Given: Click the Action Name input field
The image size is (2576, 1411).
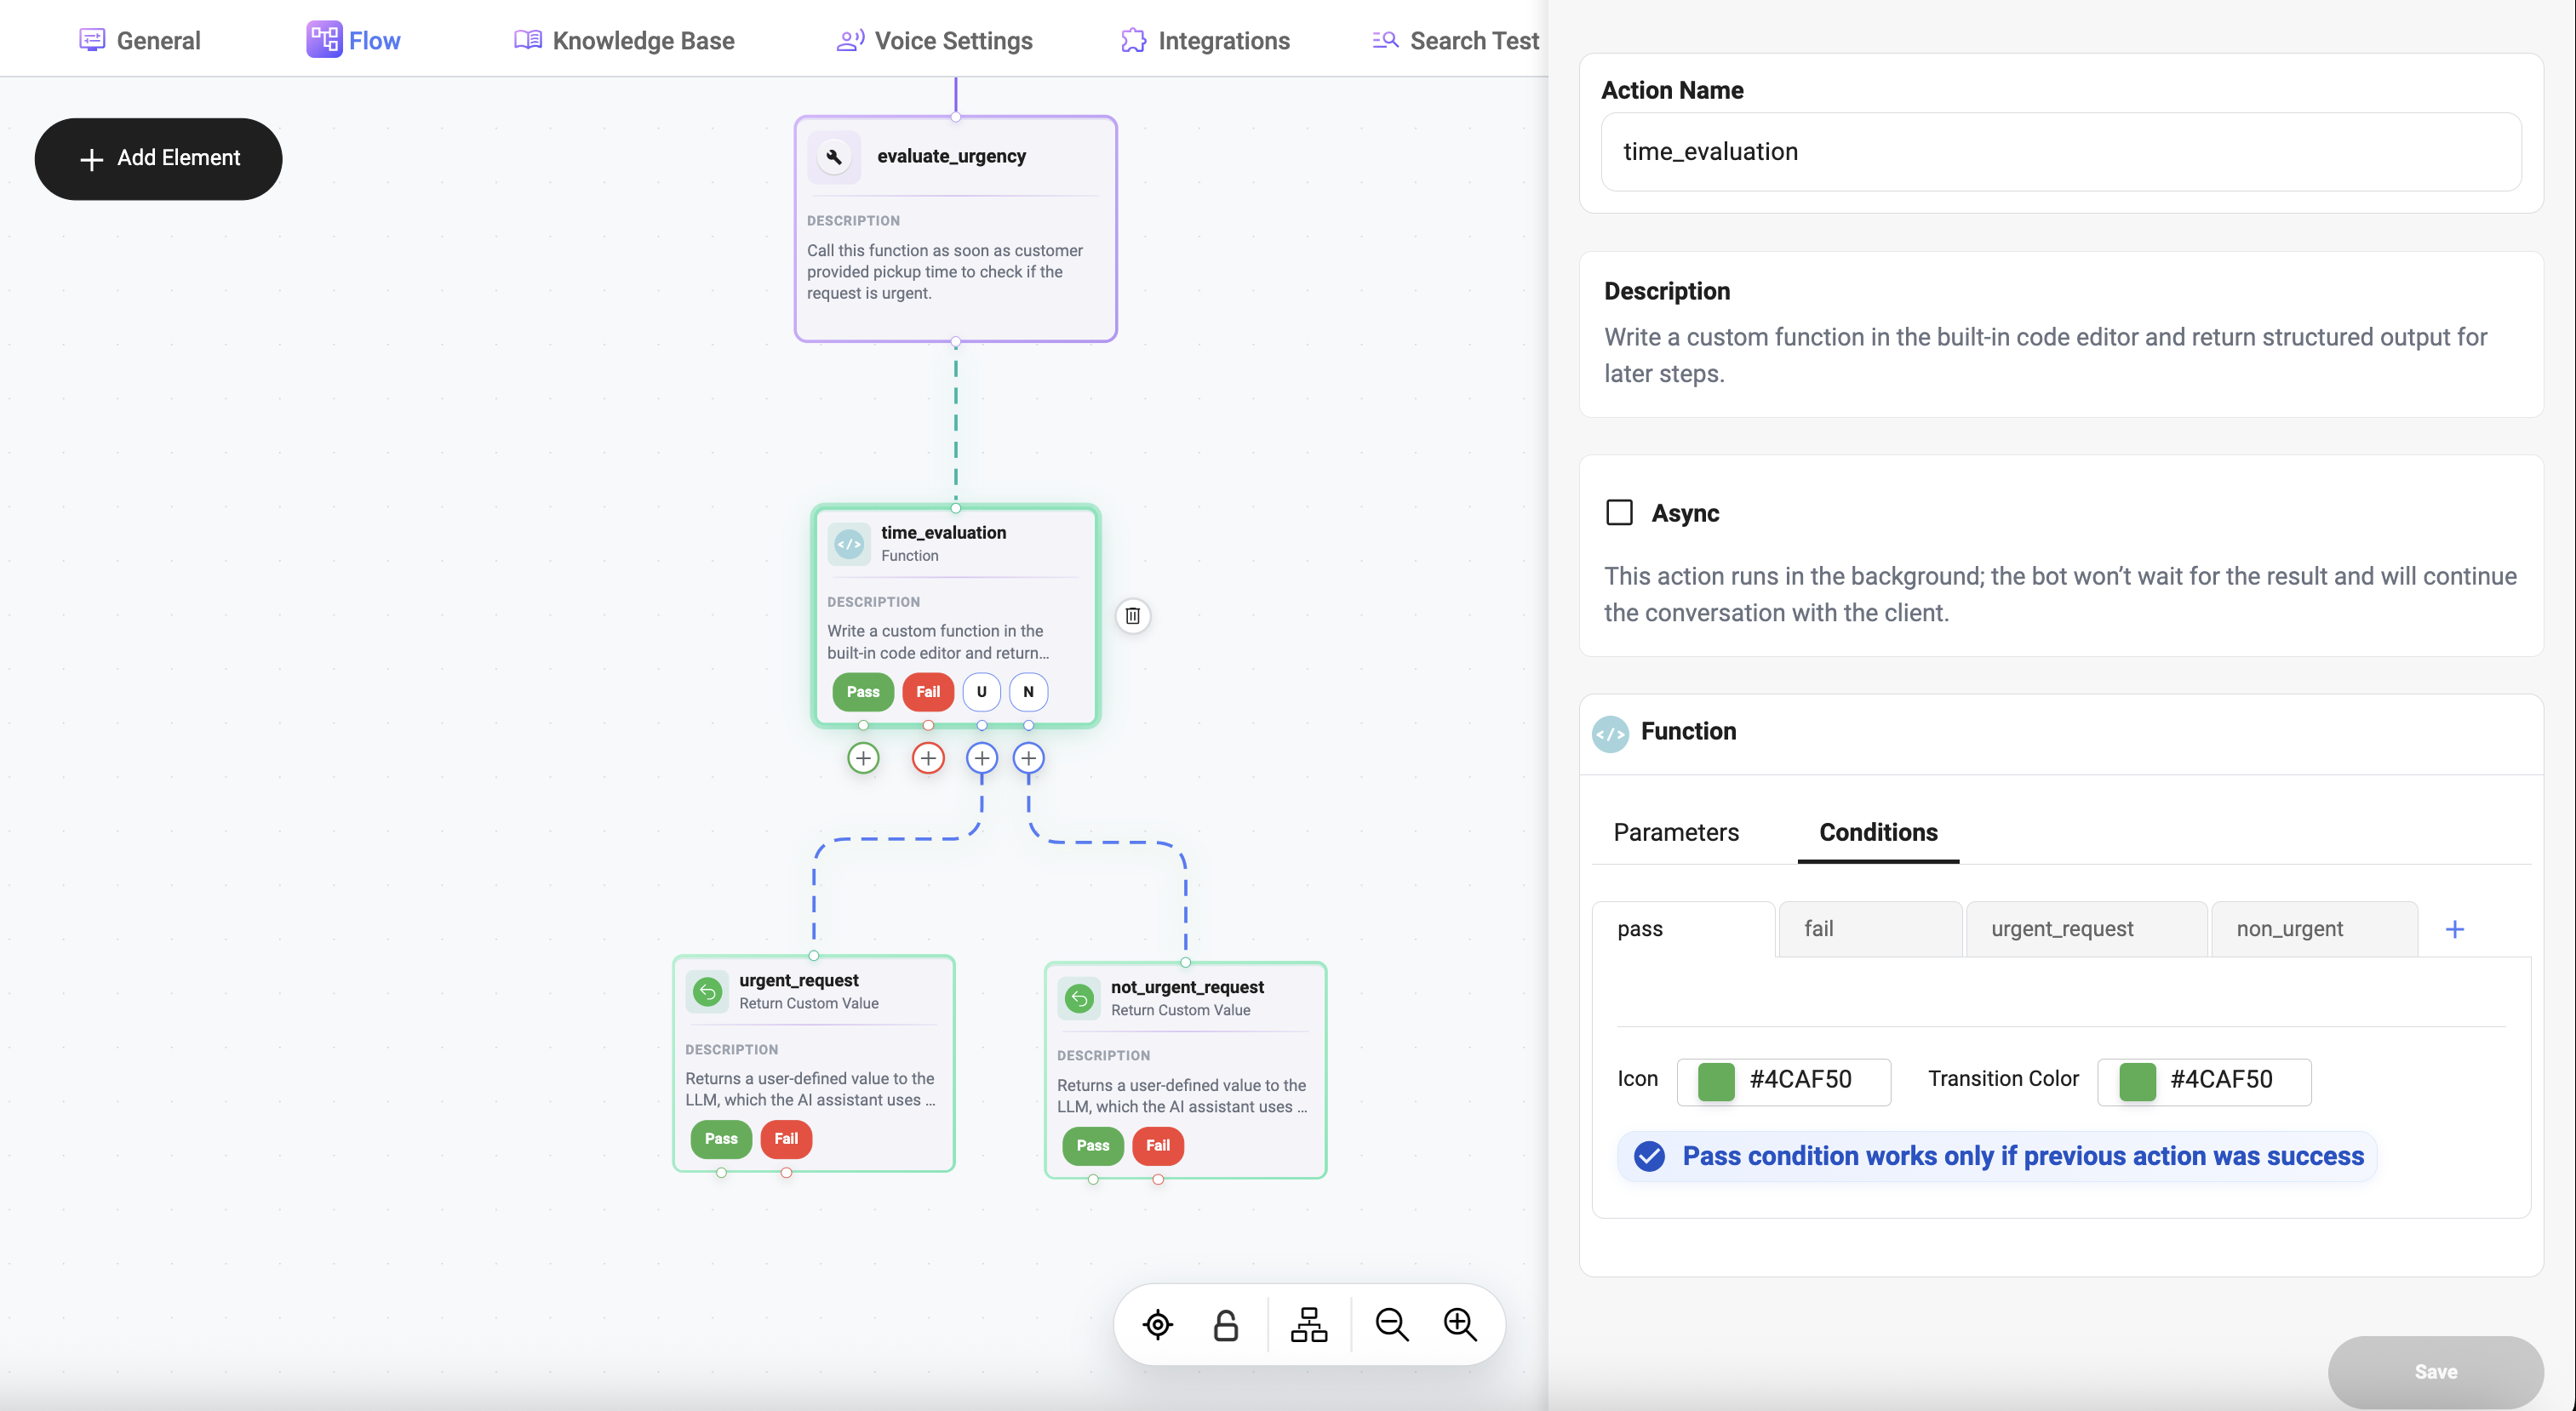Looking at the screenshot, I should click(x=2060, y=152).
